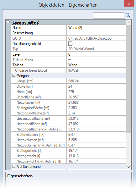Click the search text field
Image resolution: width=136 pixels, height=188 pixels.
point(109,15)
